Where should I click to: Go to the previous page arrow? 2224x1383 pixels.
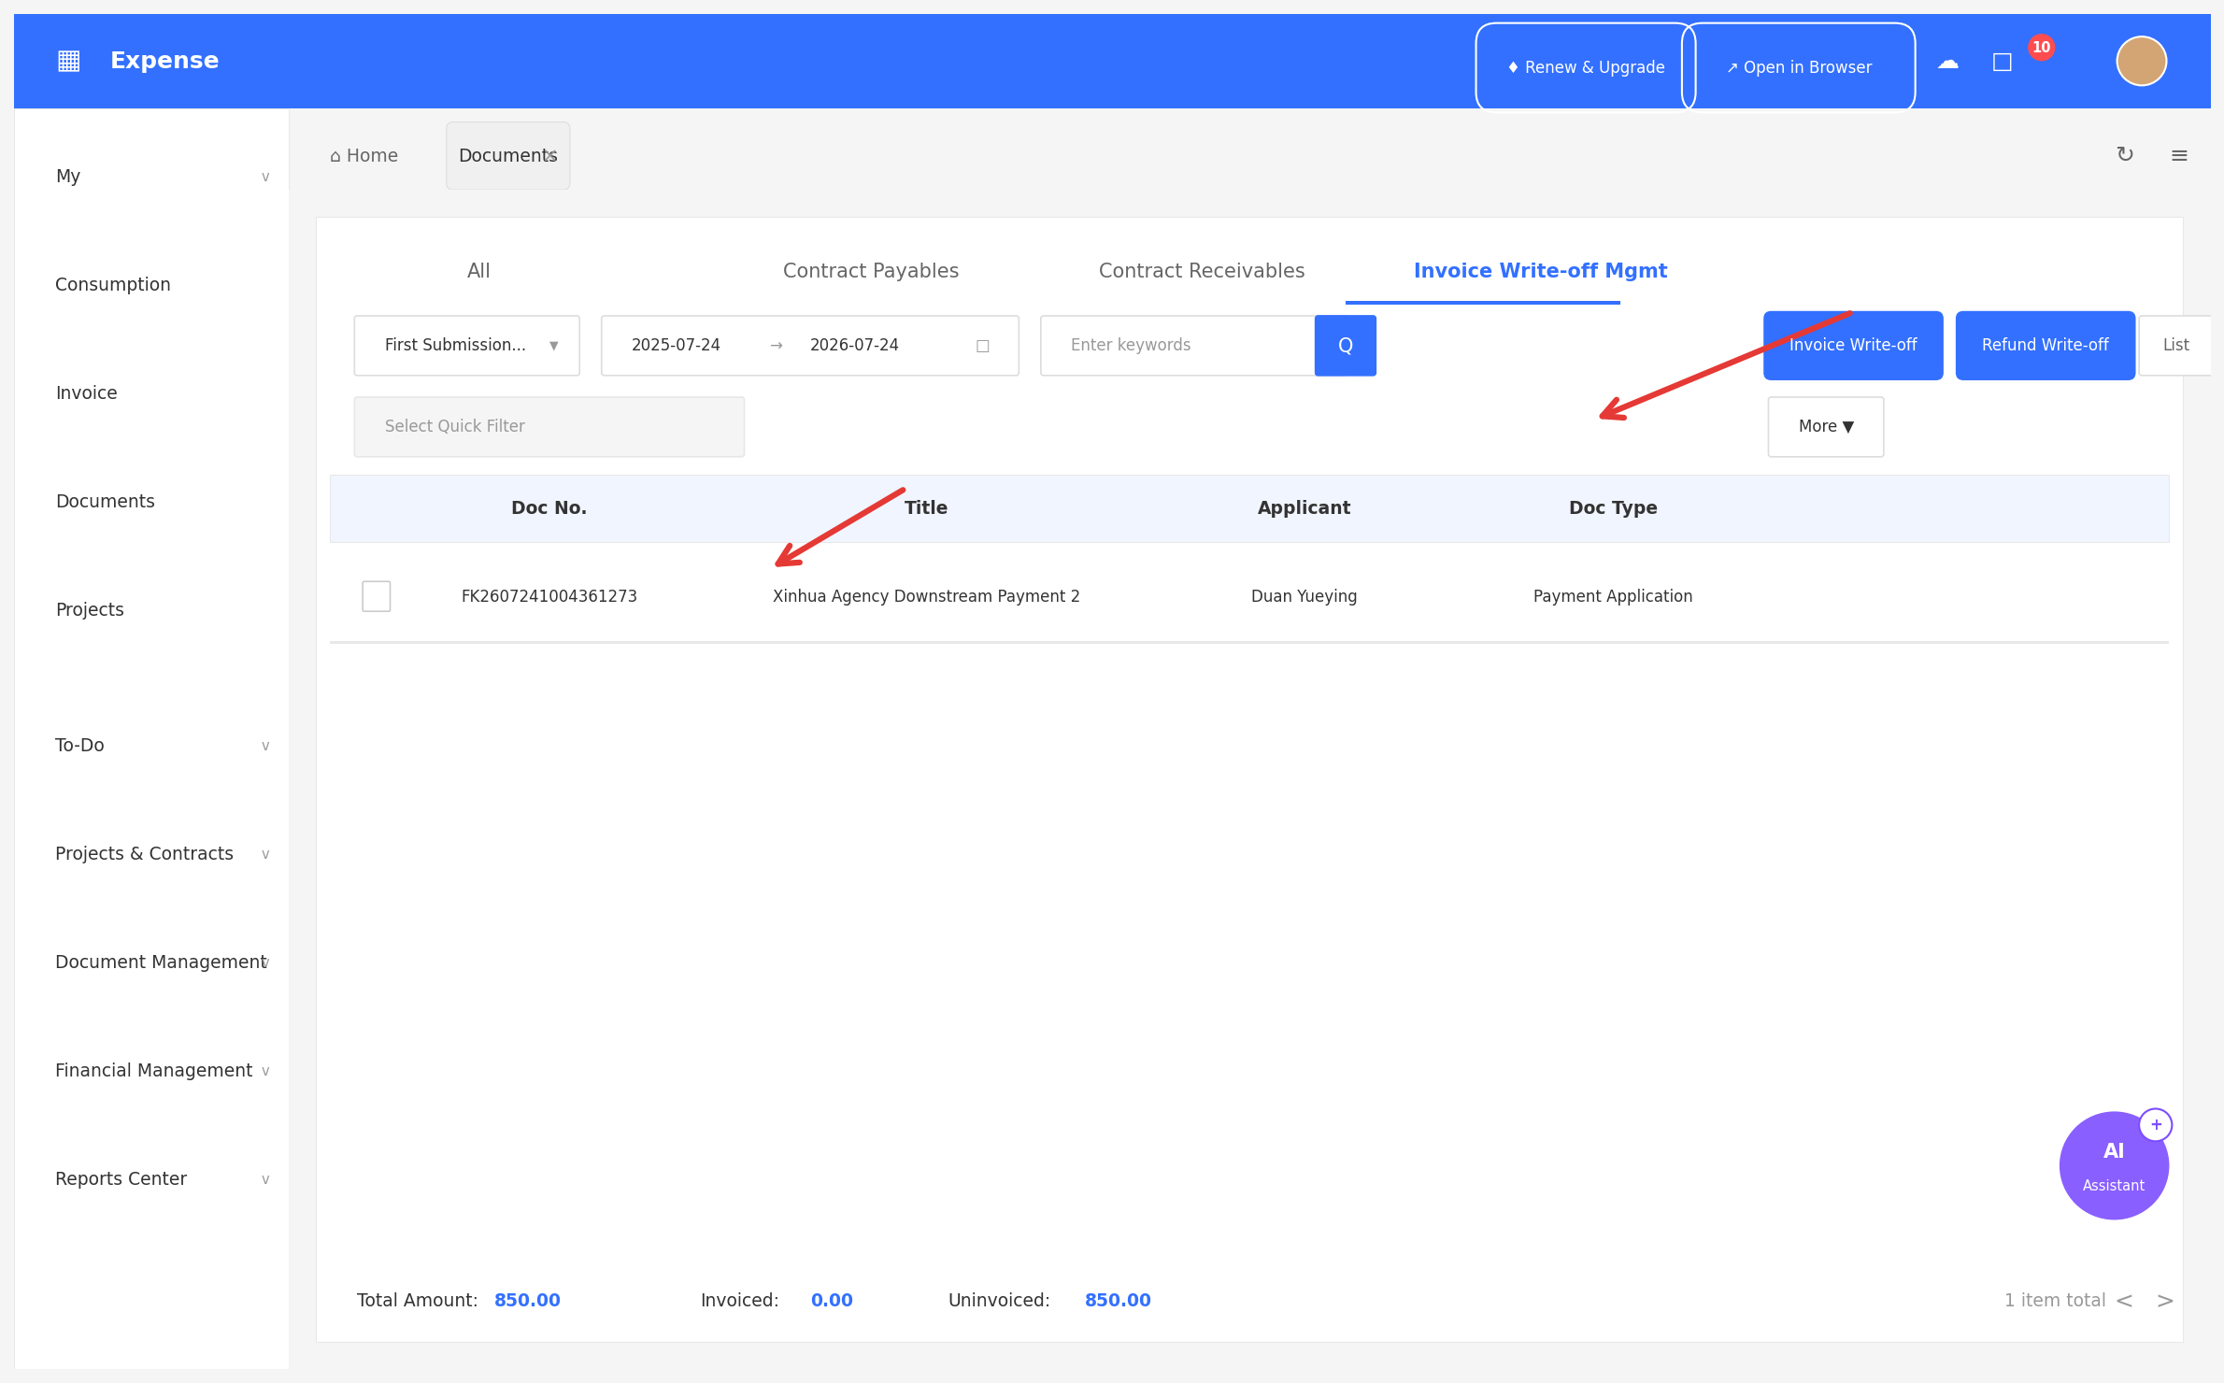coord(2124,1301)
